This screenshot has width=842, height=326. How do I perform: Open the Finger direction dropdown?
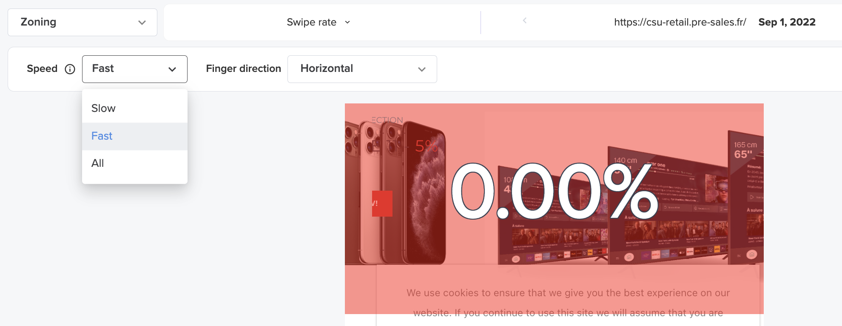click(362, 69)
